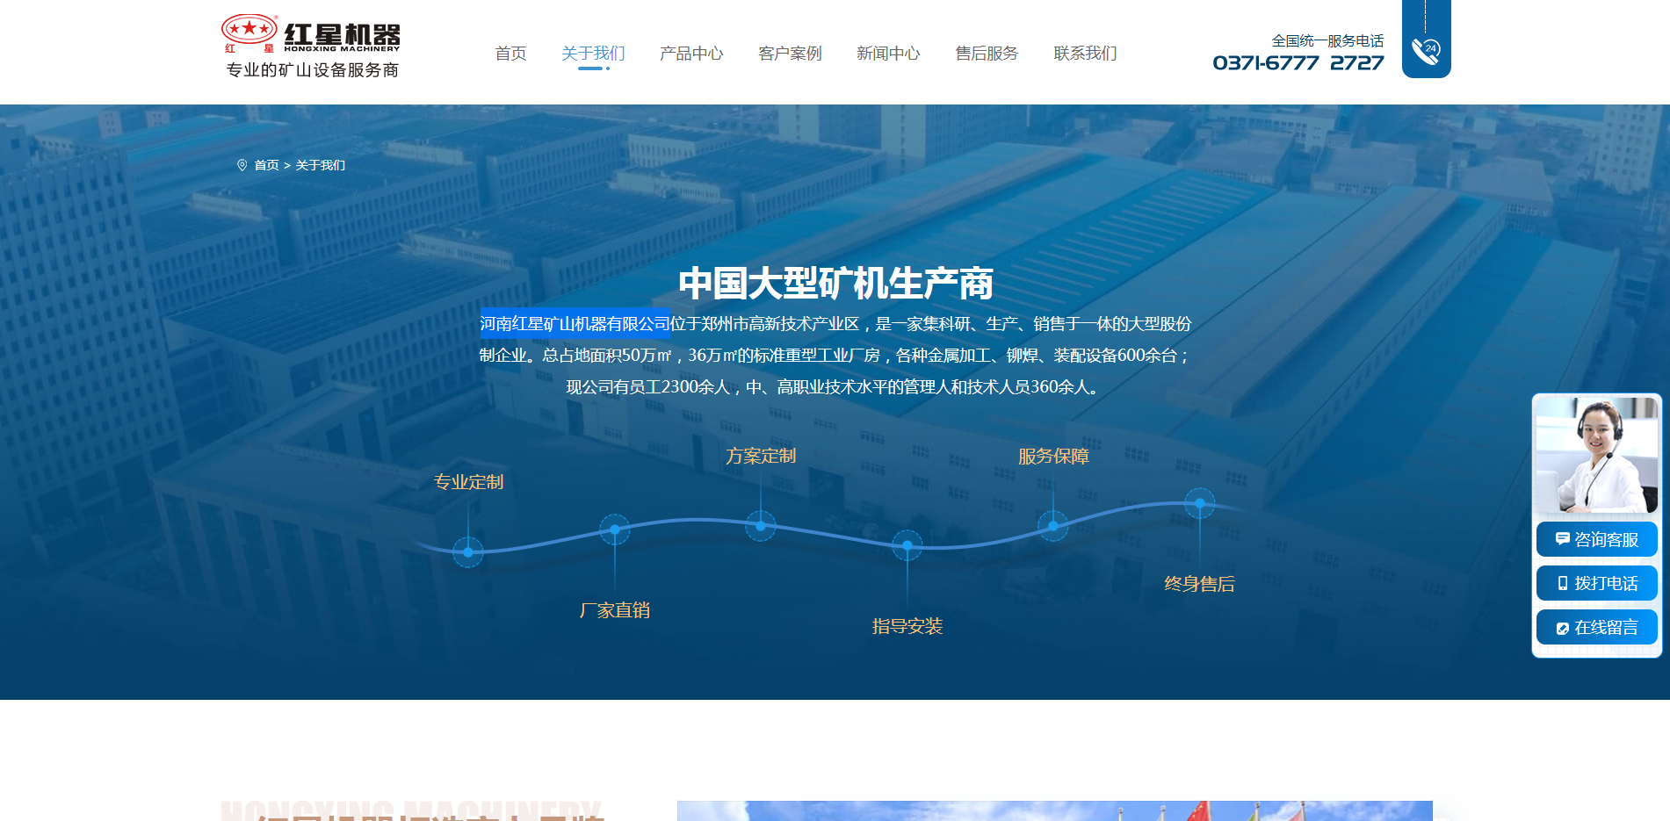This screenshot has width=1670, height=821.
Task: Open the 新闻中心 page
Action: pyautogui.click(x=888, y=54)
